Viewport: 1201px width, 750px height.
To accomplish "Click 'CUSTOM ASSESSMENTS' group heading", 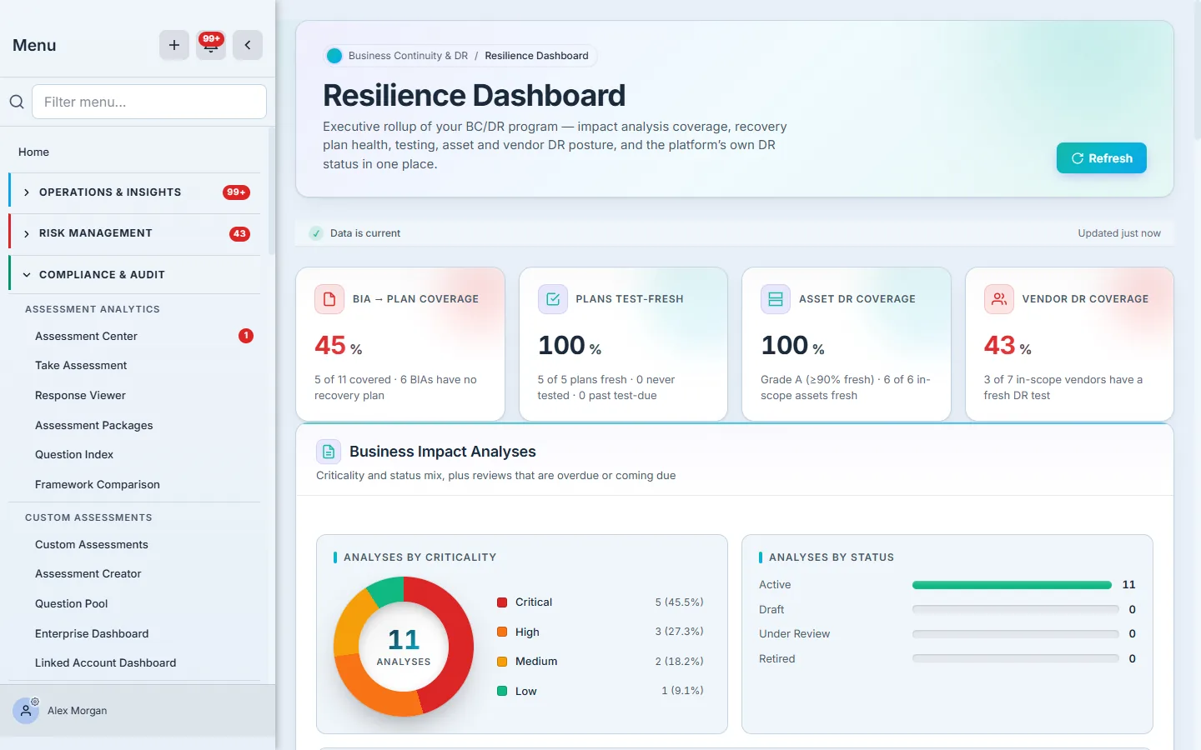I will point(88,517).
